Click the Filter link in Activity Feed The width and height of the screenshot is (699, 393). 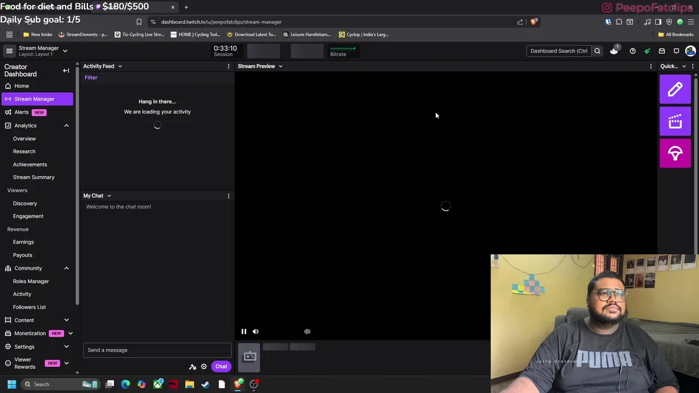click(x=91, y=78)
